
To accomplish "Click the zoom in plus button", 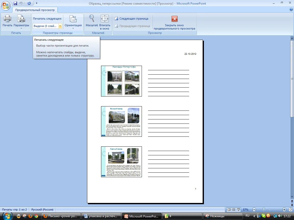I will (284, 210).
